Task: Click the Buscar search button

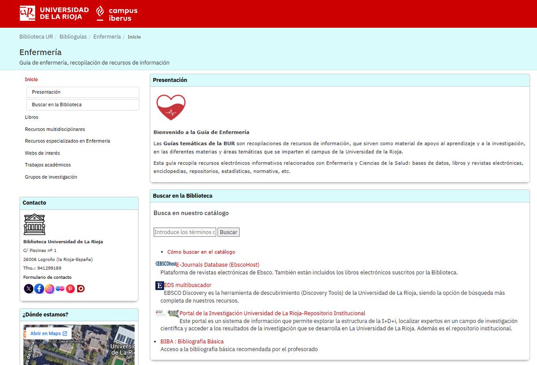Action: click(x=228, y=232)
